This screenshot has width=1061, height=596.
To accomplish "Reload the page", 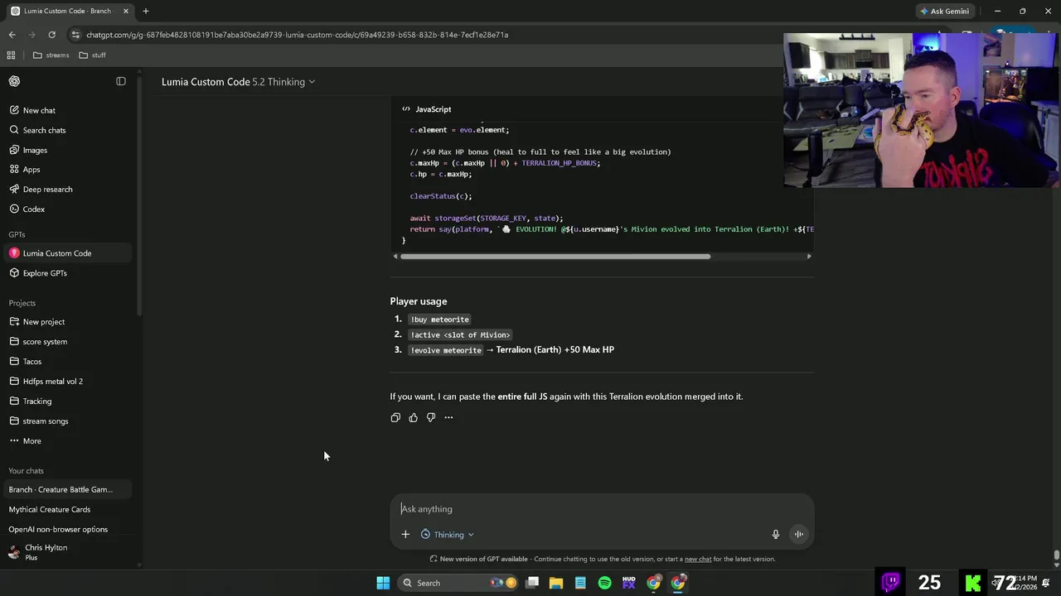I will (51, 35).
